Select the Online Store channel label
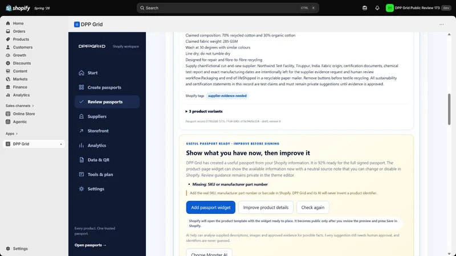 coord(24,114)
